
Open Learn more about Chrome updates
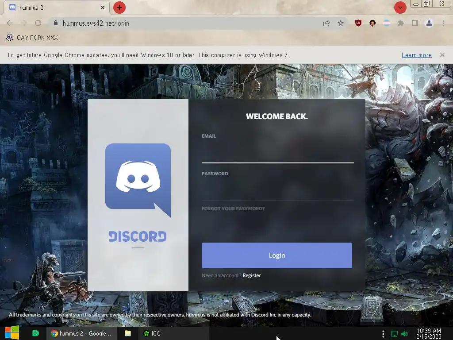click(416, 55)
